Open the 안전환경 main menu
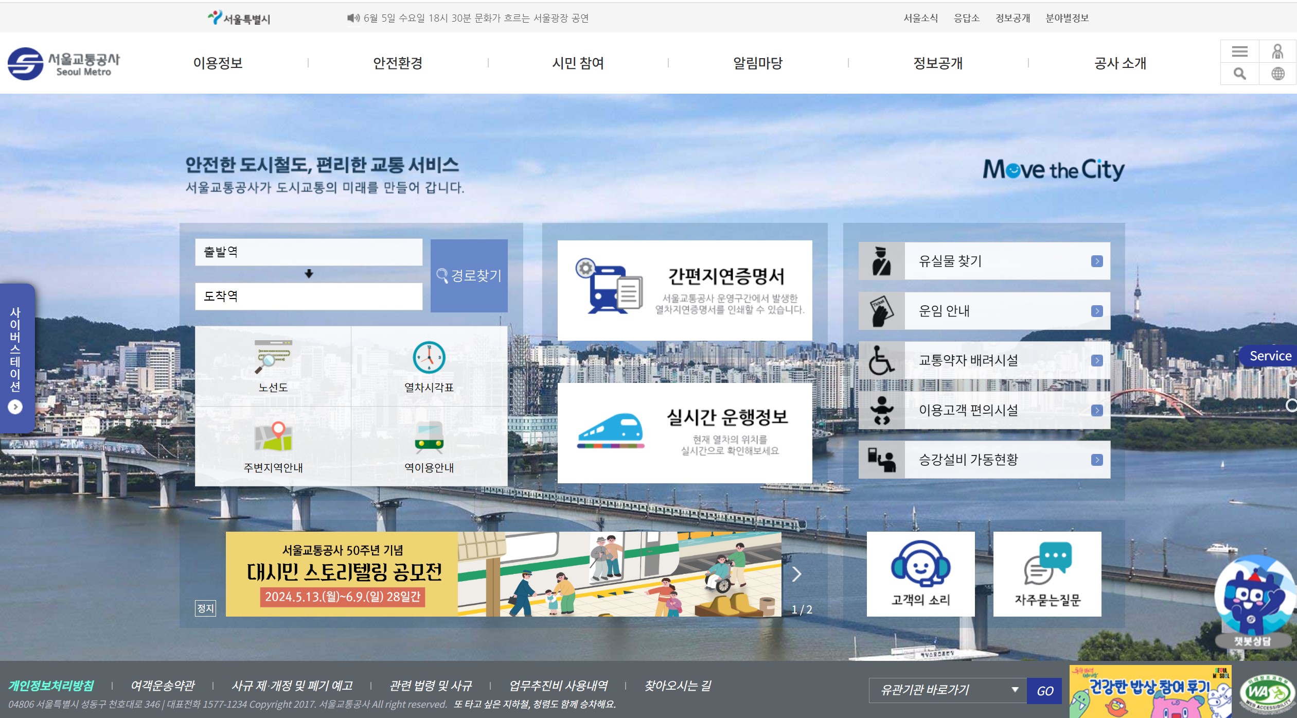This screenshot has height=718, width=1297. tap(398, 63)
